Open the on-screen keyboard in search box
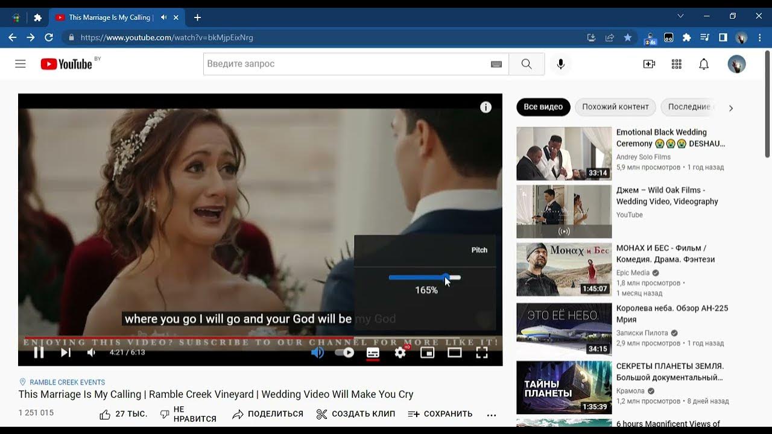 click(x=496, y=64)
